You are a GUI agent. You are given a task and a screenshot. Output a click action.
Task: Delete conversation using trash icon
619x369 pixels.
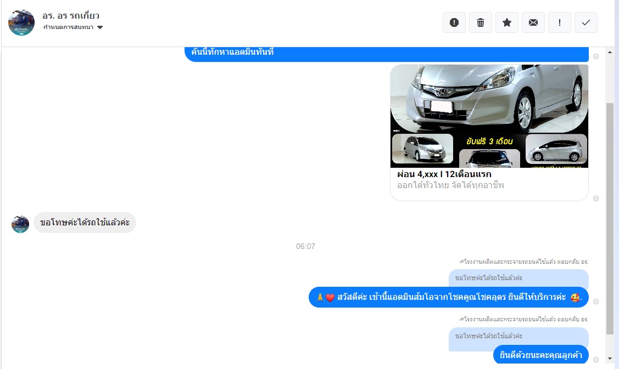click(481, 22)
